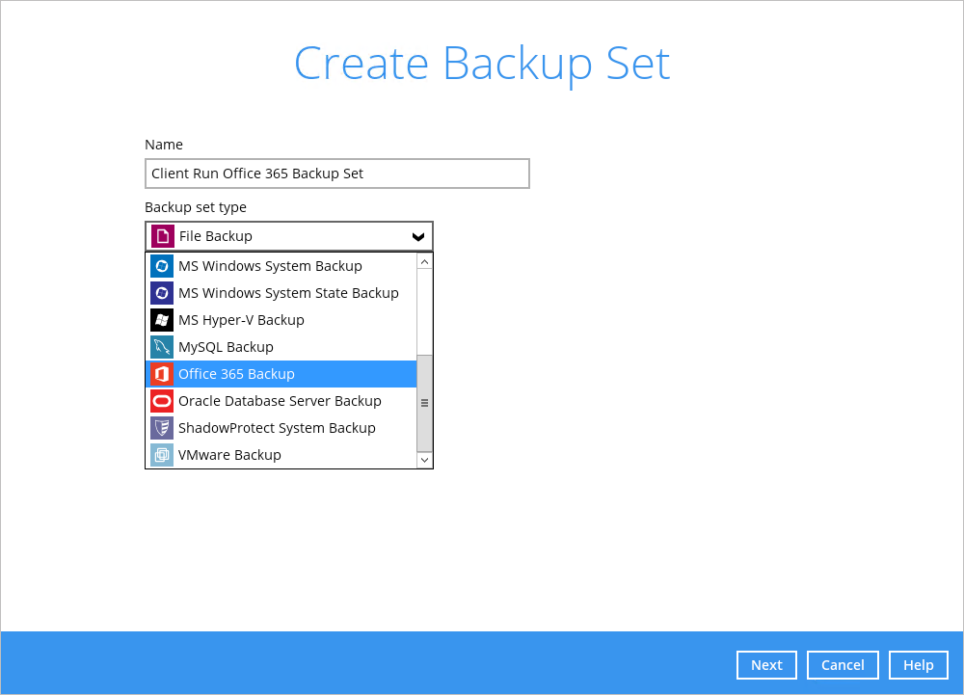
Task: Click the File Backup document icon
Action: [x=163, y=236]
